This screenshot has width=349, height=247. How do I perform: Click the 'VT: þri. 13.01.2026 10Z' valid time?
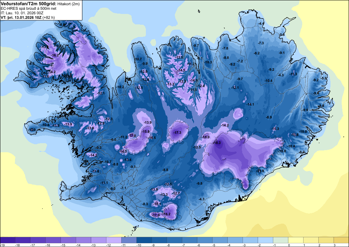point(21,17)
